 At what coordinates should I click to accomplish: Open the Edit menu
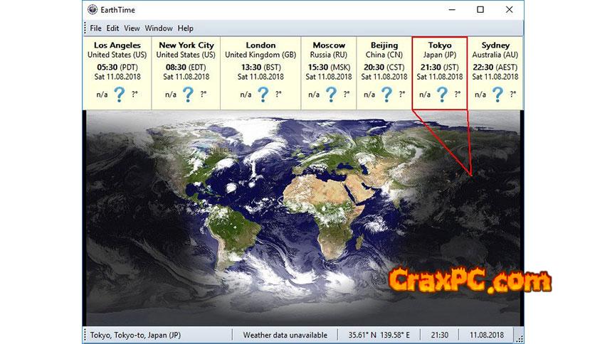112,28
